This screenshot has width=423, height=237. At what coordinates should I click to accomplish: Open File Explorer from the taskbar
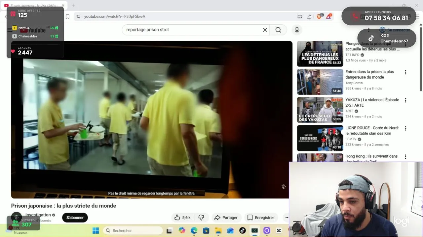218,230
